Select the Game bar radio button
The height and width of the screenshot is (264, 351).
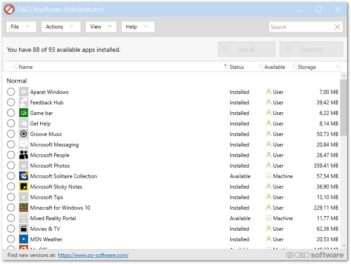pos(11,113)
